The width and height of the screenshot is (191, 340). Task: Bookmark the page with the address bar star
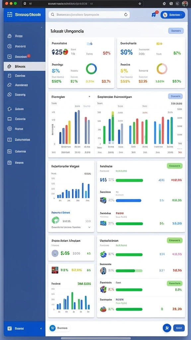(x=140, y=4)
